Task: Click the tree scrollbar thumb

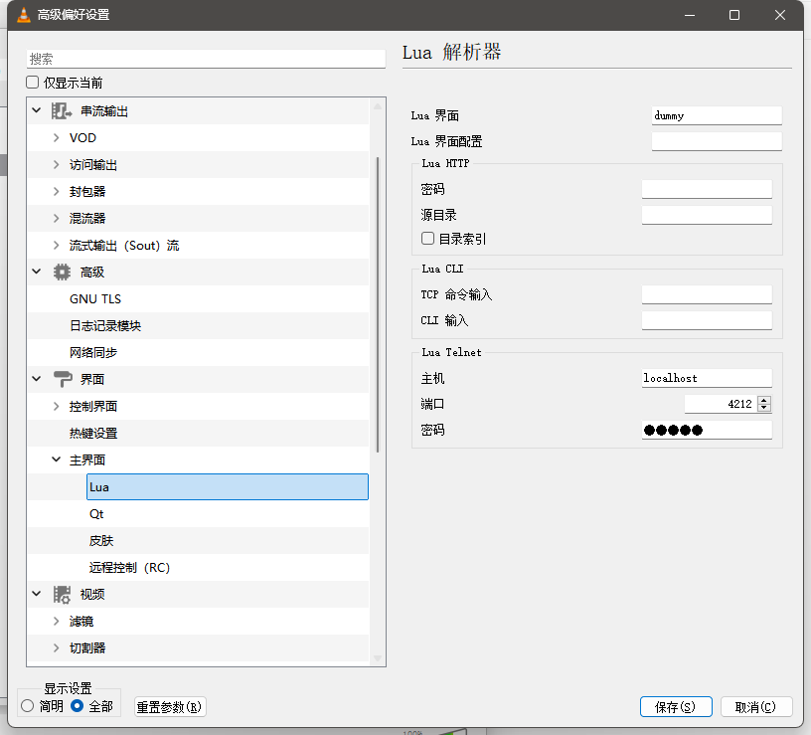Action: pos(378,304)
